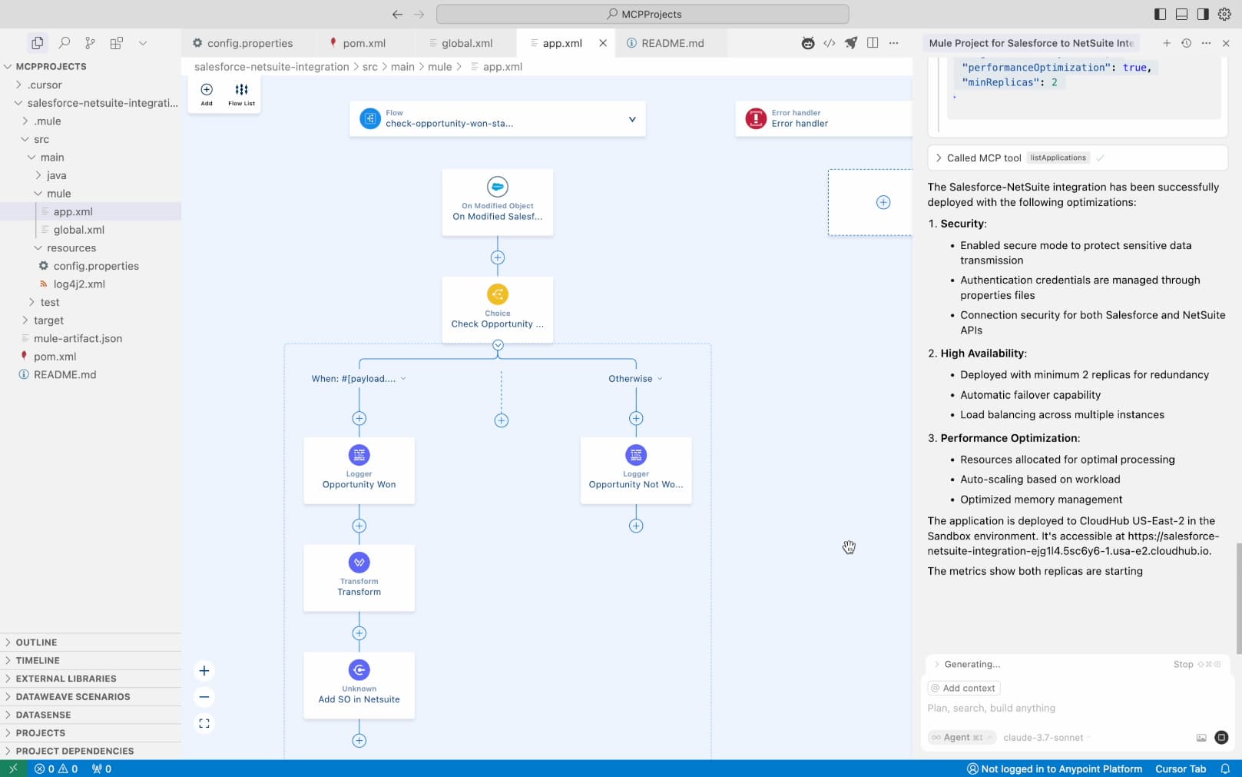
Task: Zoom out on the flow canvas
Action: [204, 697]
